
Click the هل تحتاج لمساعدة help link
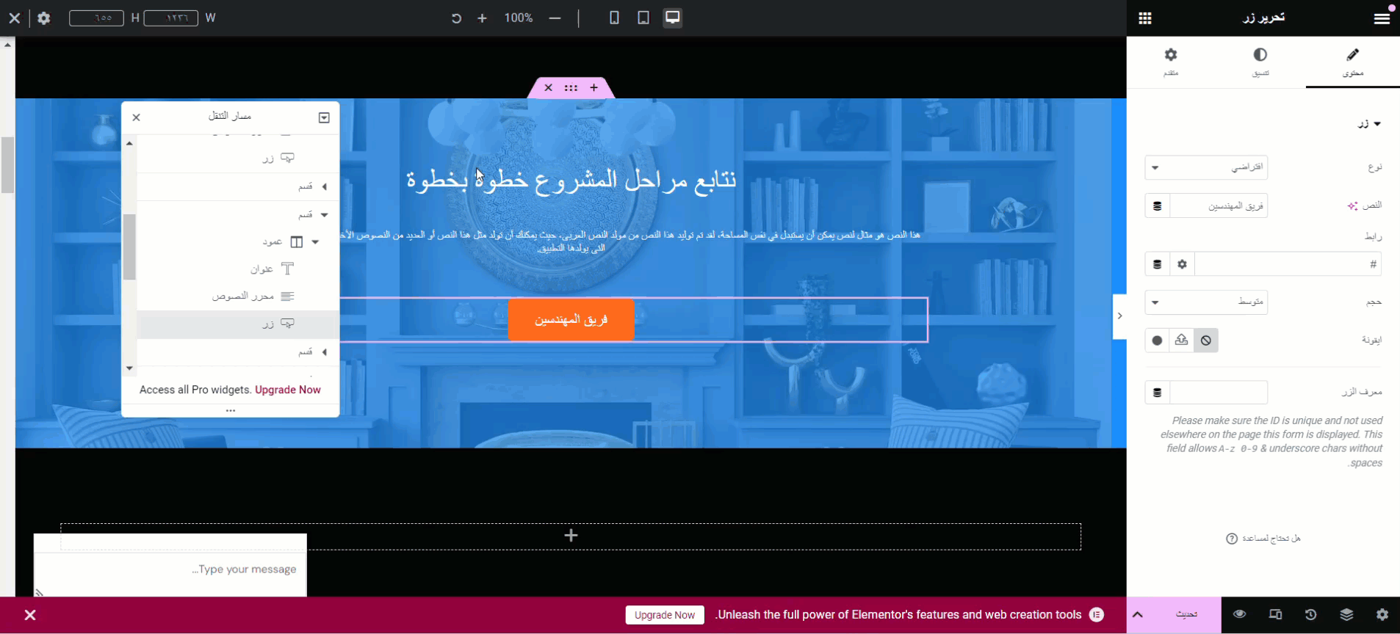1263,539
